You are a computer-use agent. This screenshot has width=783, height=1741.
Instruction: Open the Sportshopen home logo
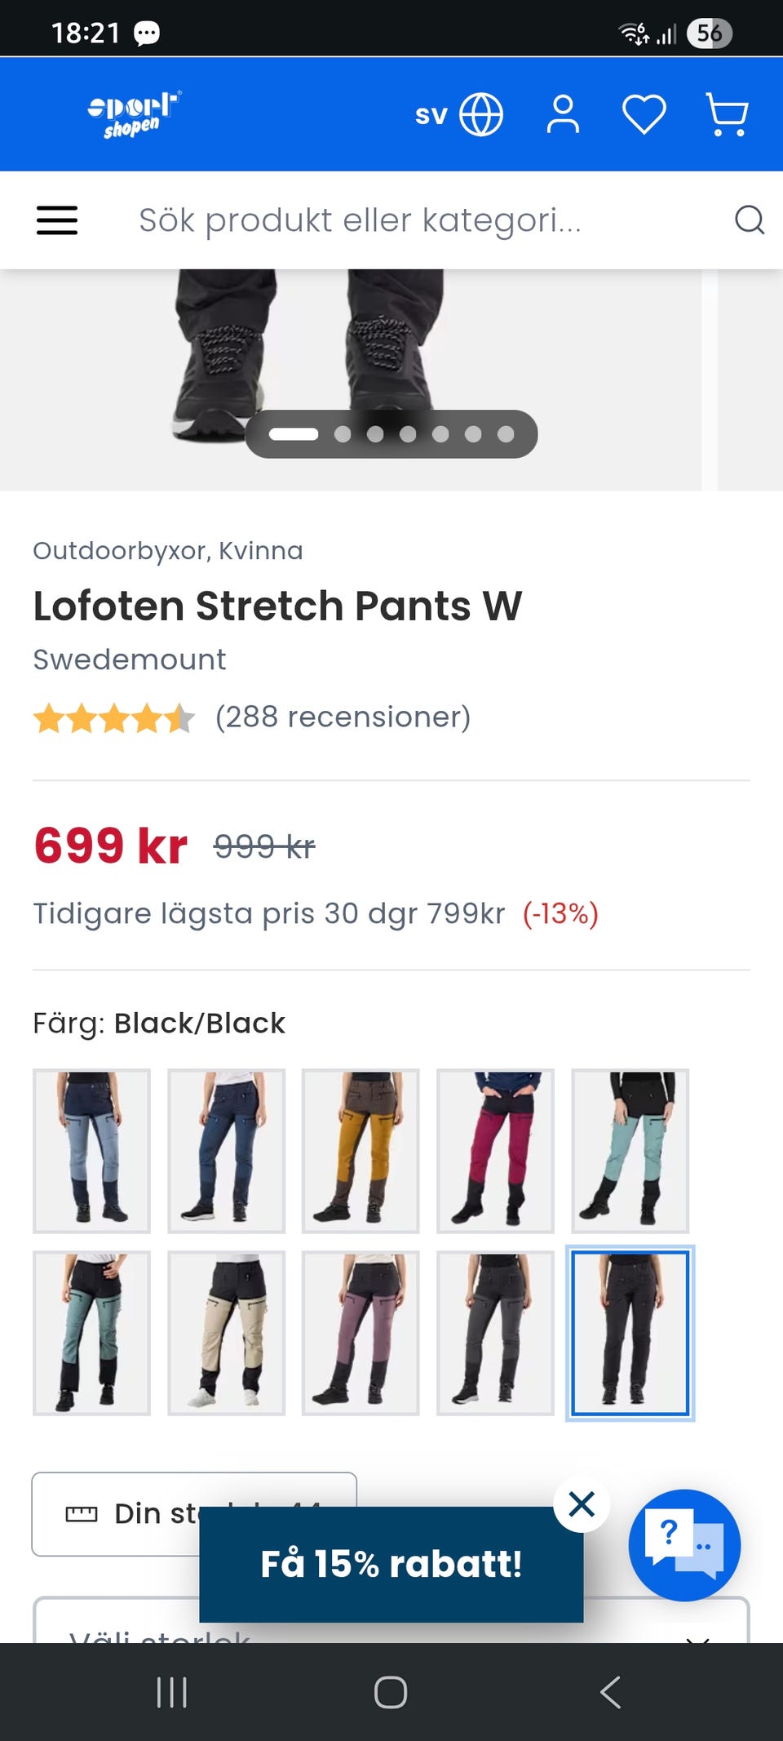[x=134, y=114]
